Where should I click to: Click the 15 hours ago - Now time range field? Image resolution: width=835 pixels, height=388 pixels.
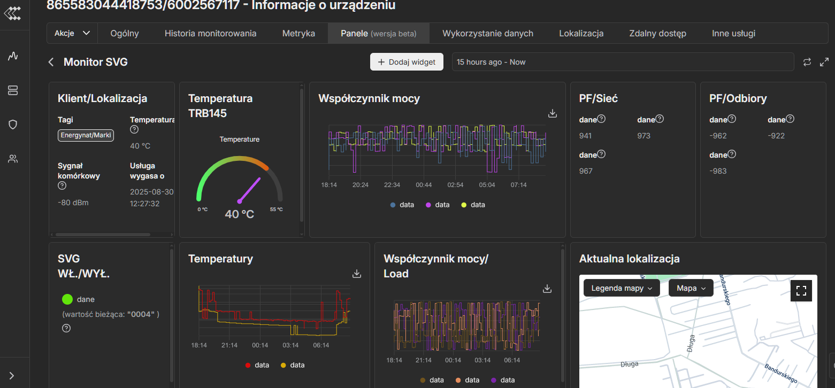pyautogui.click(x=623, y=62)
